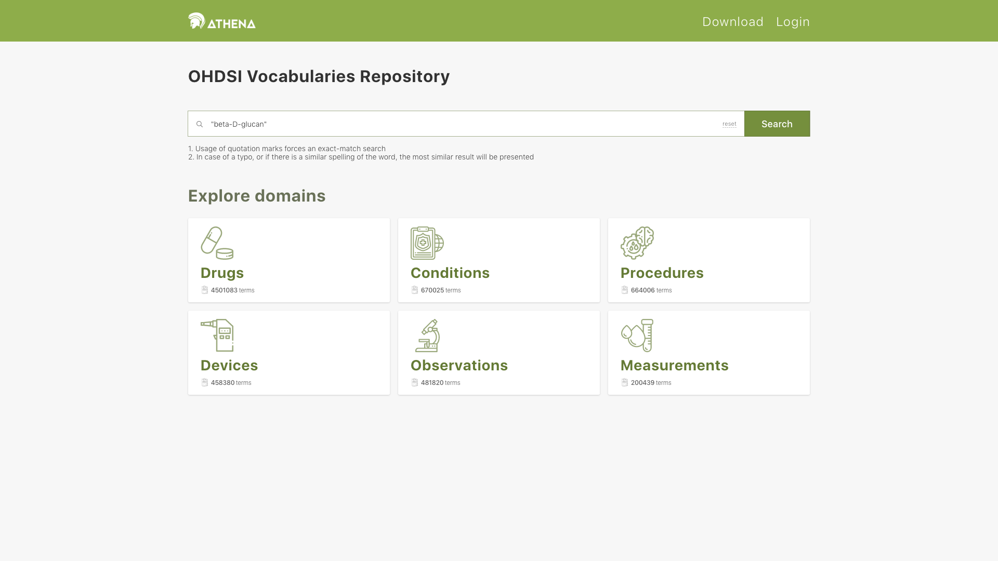This screenshot has width=998, height=561.
Task: Select the microscope icon above Observations
Action: [x=427, y=335]
